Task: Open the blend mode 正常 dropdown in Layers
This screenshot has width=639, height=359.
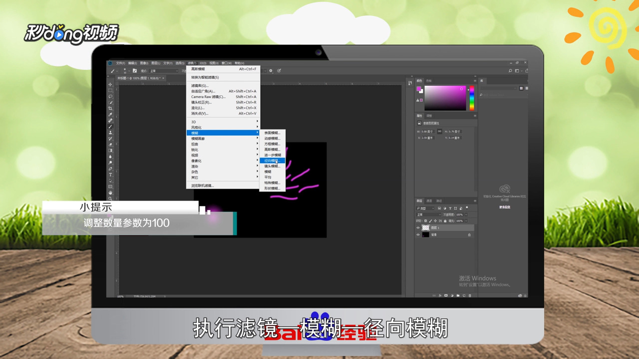Action: [x=428, y=214]
